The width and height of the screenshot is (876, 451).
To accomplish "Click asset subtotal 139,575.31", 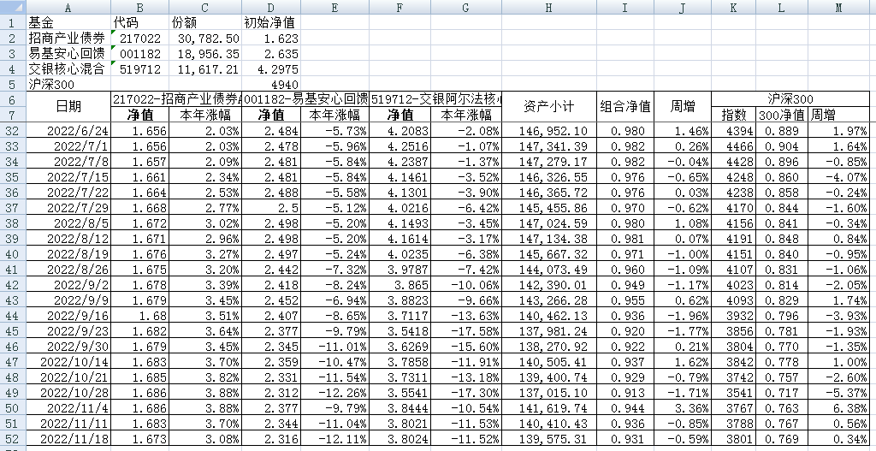I will tap(549, 439).
